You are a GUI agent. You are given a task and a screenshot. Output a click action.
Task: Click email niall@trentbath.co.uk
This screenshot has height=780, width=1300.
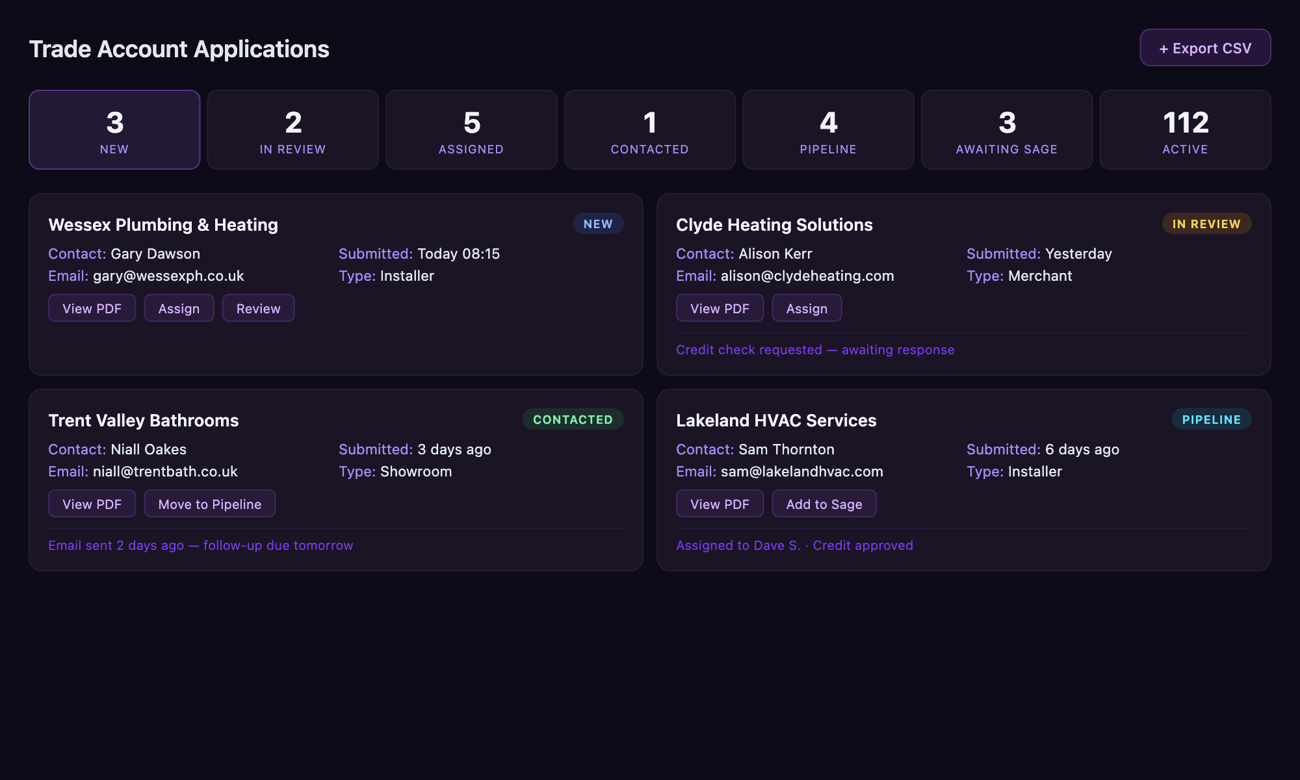coord(165,471)
